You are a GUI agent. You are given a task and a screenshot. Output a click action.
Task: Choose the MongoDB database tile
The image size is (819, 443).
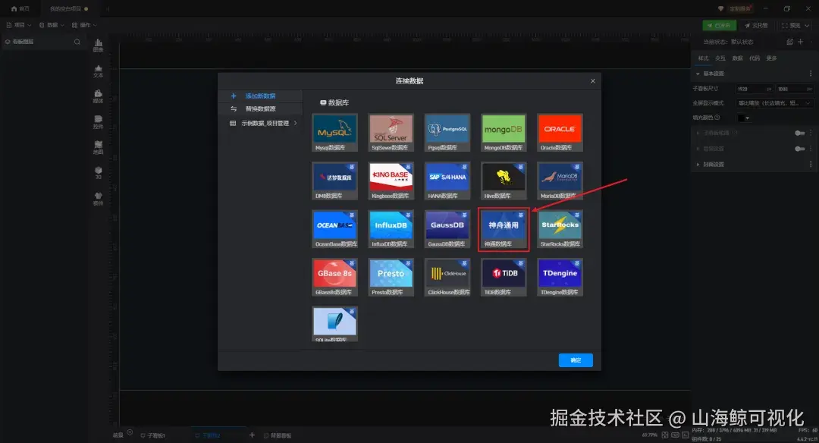tap(504, 133)
